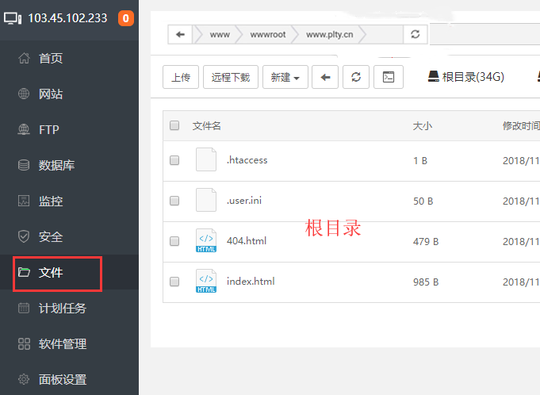Click the notification badge showing 0
Image resolution: width=540 pixels, height=395 pixels.
(125, 18)
